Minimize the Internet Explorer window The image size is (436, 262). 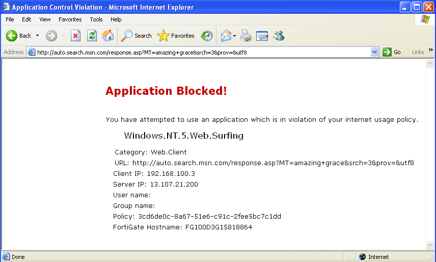point(405,7)
